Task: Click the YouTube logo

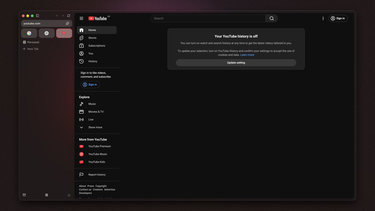Action: click(x=98, y=18)
